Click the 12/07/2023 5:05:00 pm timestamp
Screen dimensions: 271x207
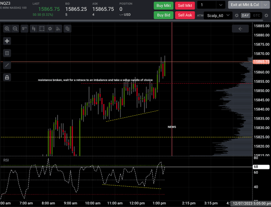[251, 204]
